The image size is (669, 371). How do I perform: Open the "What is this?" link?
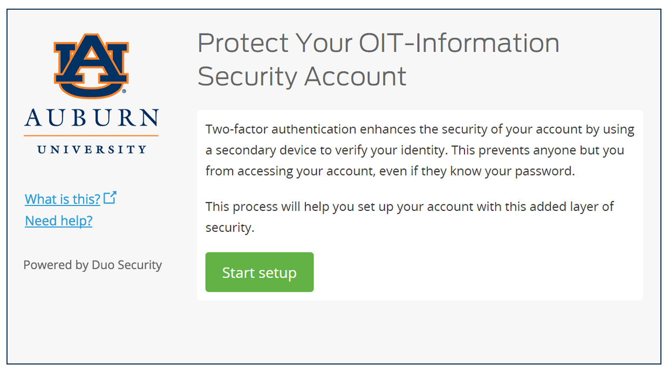63,199
